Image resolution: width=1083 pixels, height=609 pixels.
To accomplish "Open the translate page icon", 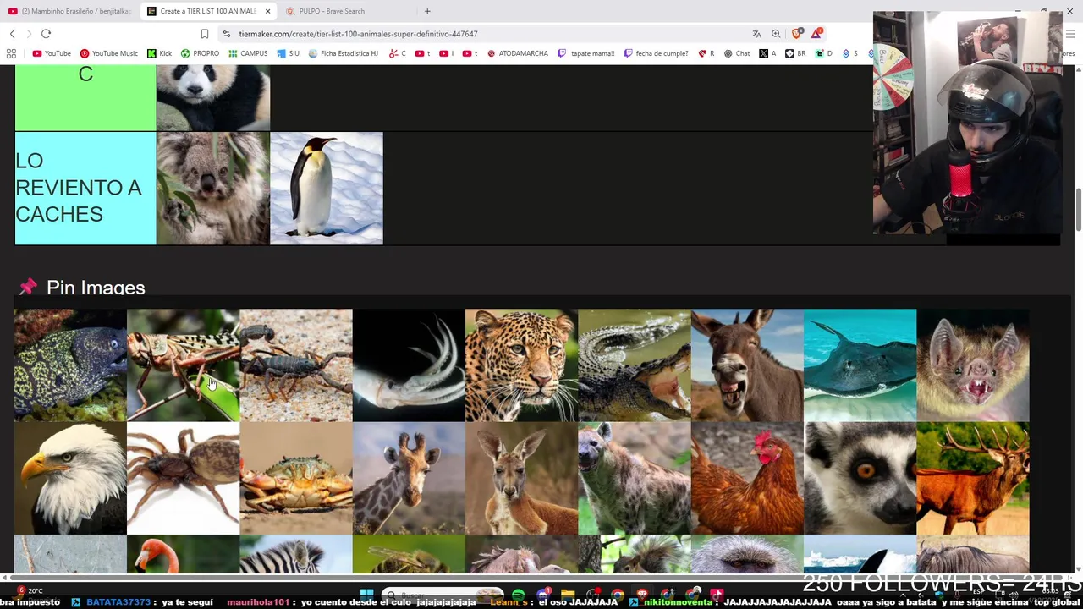I will pos(756,34).
